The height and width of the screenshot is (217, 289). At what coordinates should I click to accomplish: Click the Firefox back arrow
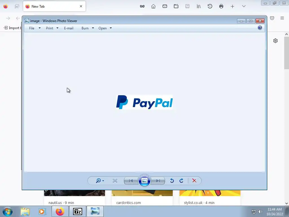click(x=18, y=18)
